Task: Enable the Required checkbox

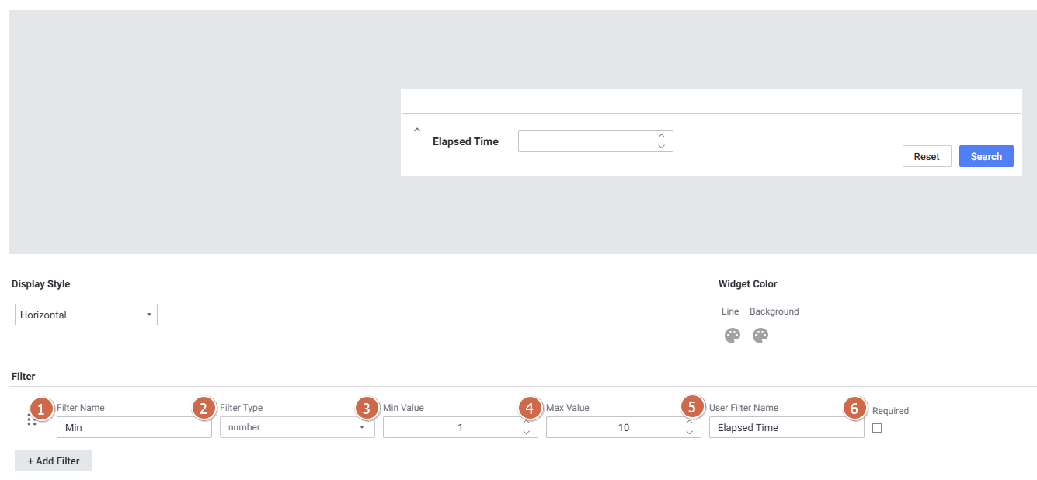Action: click(877, 428)
